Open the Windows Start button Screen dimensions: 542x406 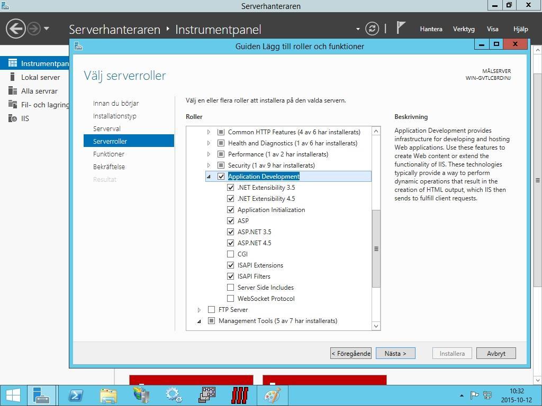tap(13, 395)
